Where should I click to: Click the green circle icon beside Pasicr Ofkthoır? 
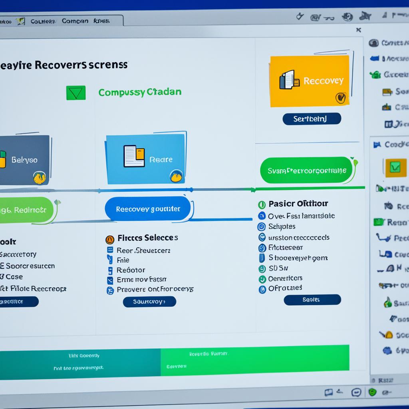click(x=262, y=205)
